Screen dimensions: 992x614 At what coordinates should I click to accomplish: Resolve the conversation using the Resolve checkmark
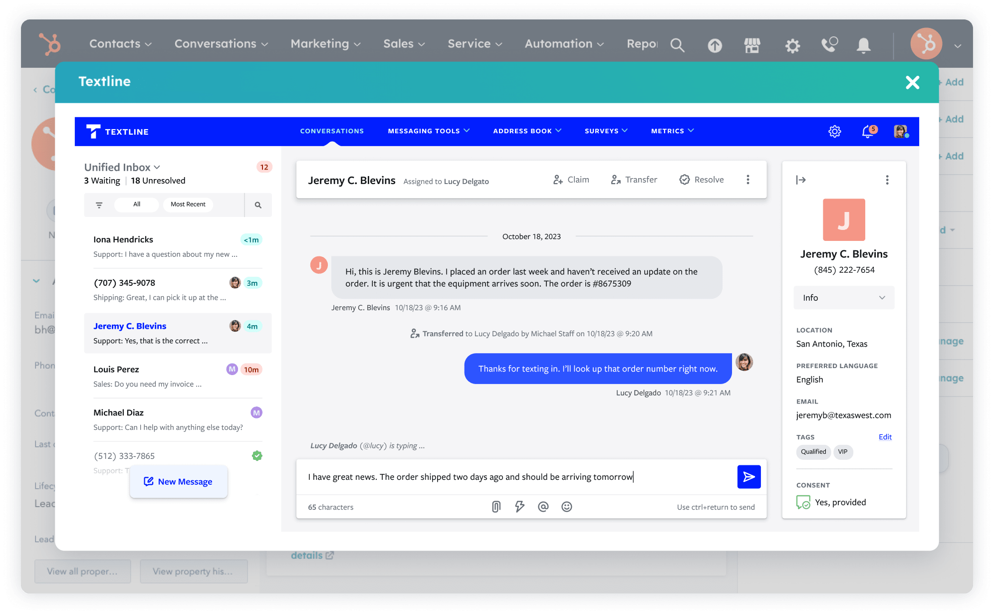(x=702, y=179)
